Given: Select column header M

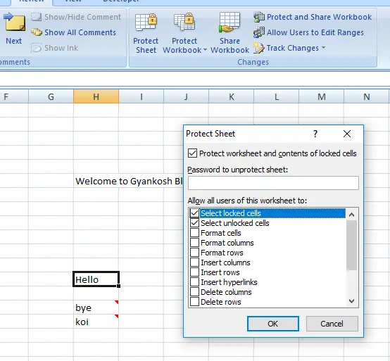Looking at the screenshot, I should (x=321, y=96).
